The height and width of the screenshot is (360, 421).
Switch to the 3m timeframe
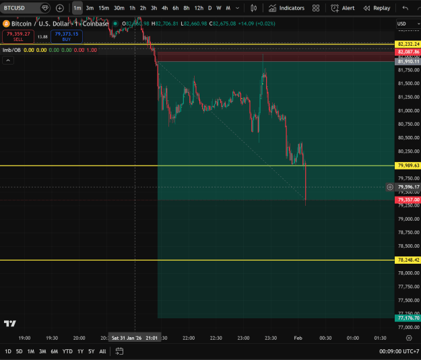coord(90,8)
